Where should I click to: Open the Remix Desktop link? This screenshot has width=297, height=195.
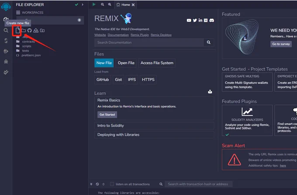point(161,35)
